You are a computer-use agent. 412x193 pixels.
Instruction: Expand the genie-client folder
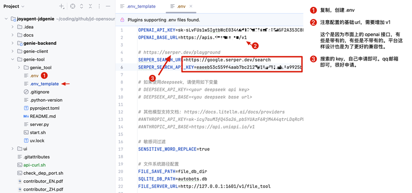[x=12, y=51]
